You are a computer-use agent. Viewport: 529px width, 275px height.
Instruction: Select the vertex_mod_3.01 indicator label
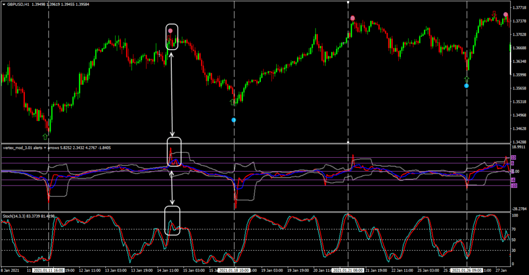pos(31,148)
